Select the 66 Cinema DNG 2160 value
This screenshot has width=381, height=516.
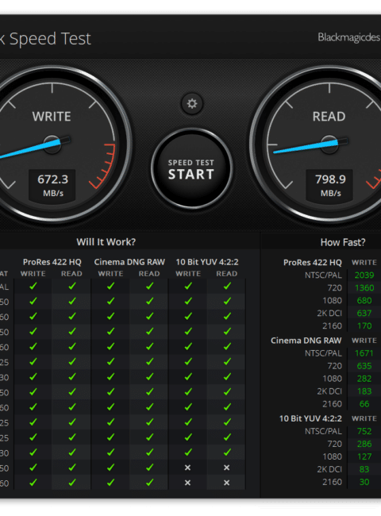click(364, 404)
